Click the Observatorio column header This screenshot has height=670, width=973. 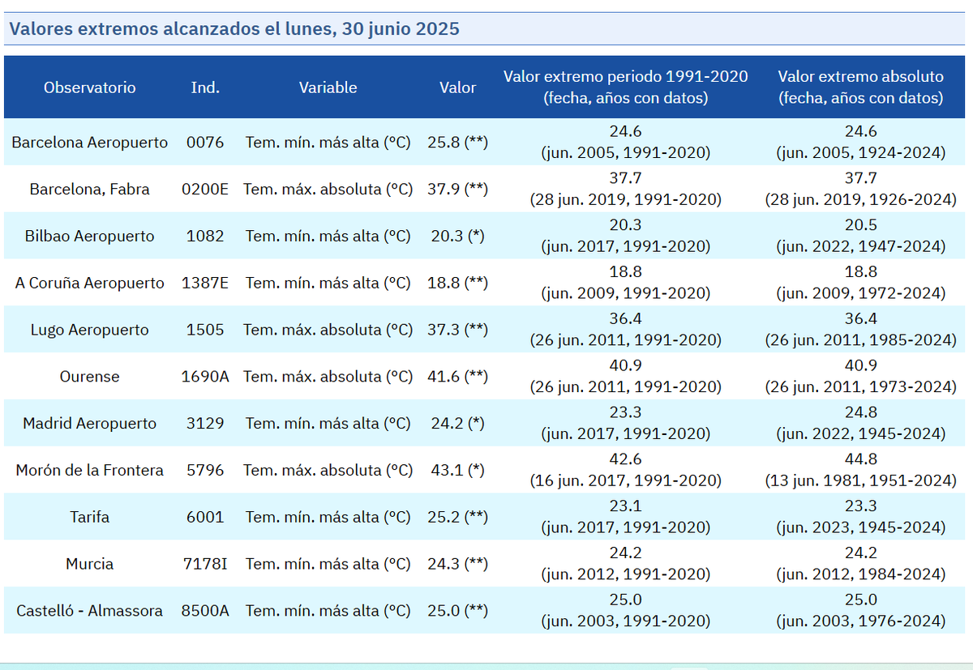pos(89,87)
